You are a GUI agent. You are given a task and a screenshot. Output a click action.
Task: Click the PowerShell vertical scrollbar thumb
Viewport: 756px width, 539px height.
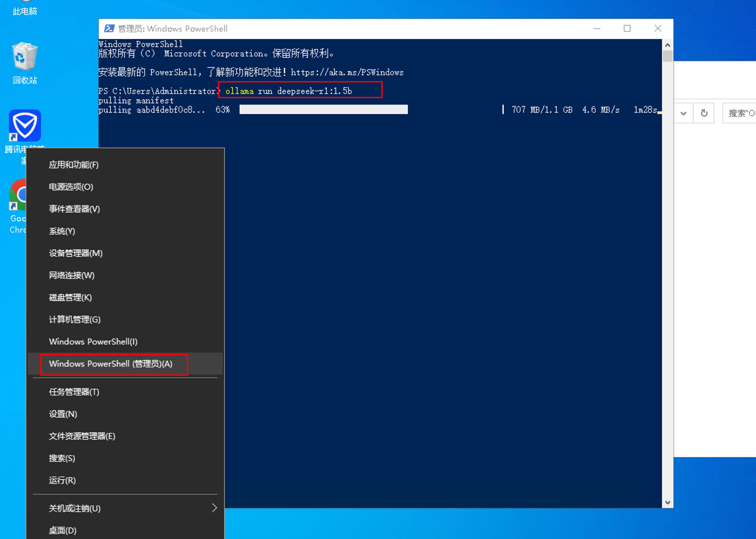667,56
